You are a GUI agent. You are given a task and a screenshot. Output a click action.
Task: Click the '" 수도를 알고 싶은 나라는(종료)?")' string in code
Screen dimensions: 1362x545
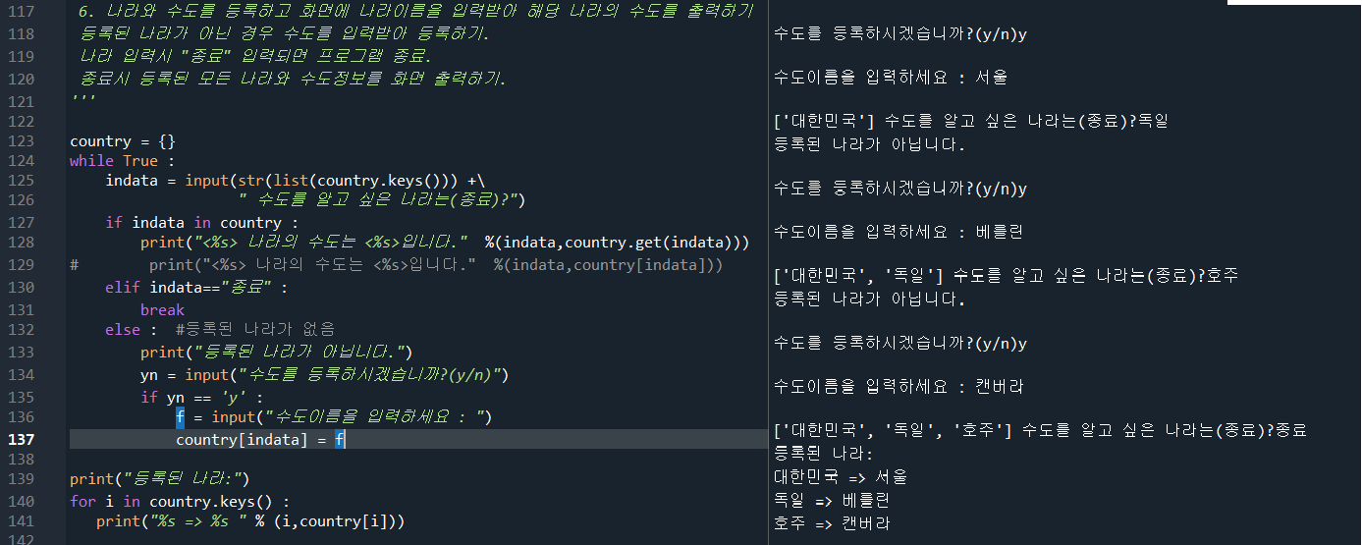pos(383,200)
